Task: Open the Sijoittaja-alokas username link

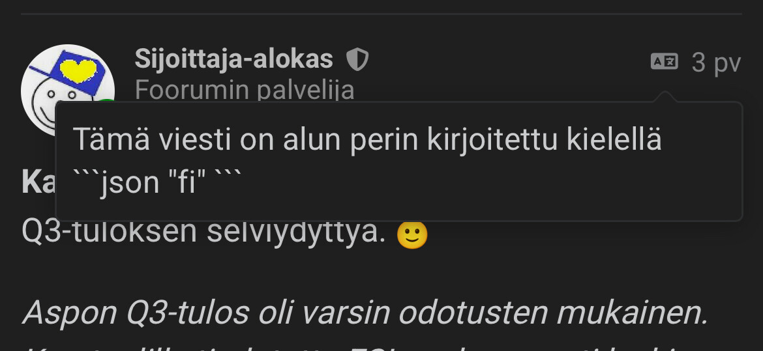Action: pyautogui.click(x=233, y=59)
